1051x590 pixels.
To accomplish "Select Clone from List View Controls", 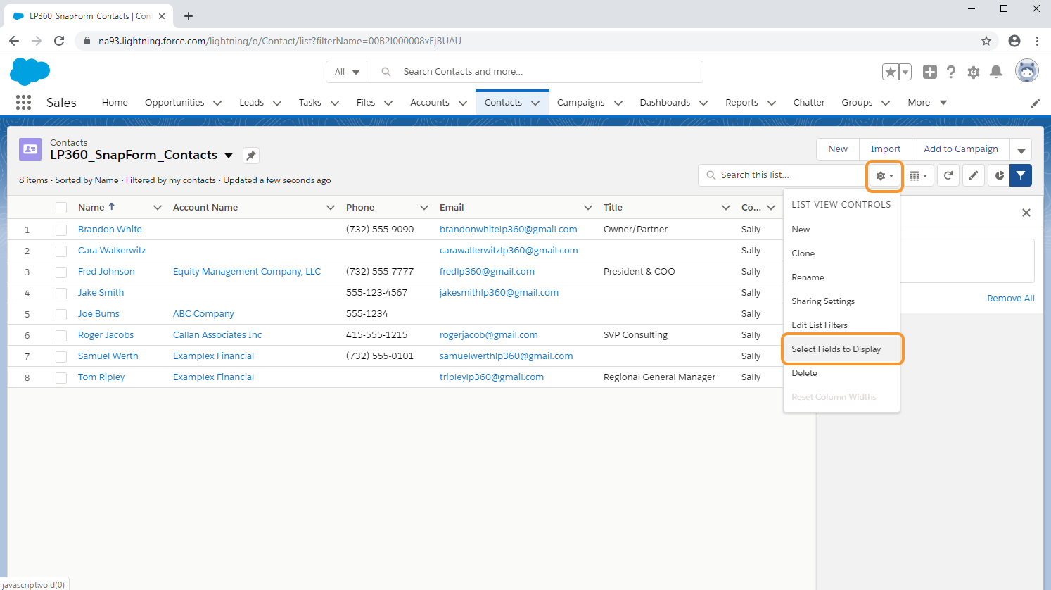I will click(841, 253).
